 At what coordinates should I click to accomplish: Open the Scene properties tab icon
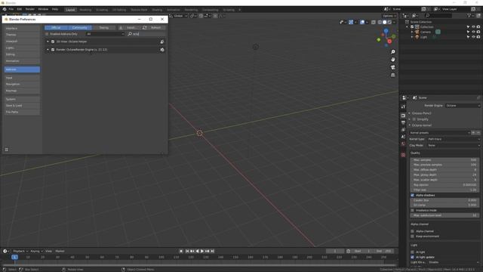(x=403, y=137)
